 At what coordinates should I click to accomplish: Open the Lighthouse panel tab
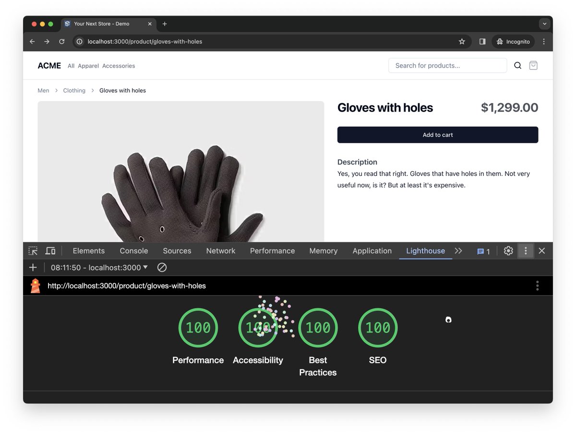pyautogui.click(x=425, y=251)
